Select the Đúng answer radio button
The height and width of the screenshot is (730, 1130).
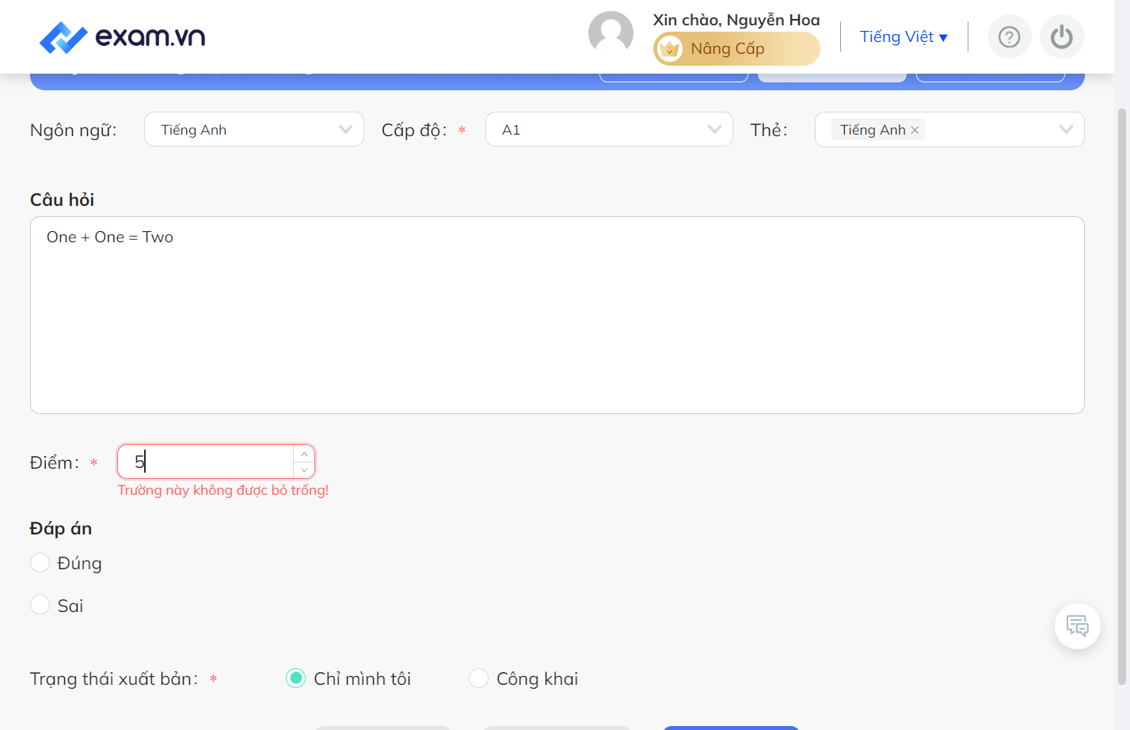point(40,563)
